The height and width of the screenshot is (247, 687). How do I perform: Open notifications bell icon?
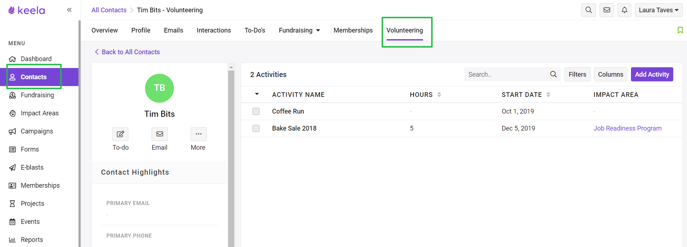point(624,10)
